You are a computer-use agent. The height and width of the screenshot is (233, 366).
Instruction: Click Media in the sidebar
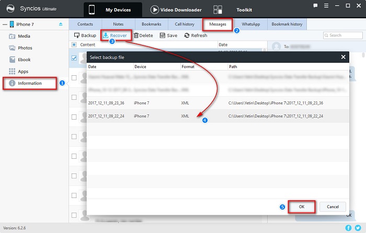tap(24, 36)
